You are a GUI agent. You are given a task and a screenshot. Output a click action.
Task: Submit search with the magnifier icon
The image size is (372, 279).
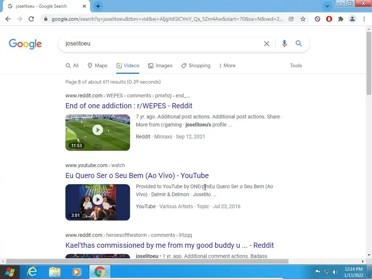299,44
